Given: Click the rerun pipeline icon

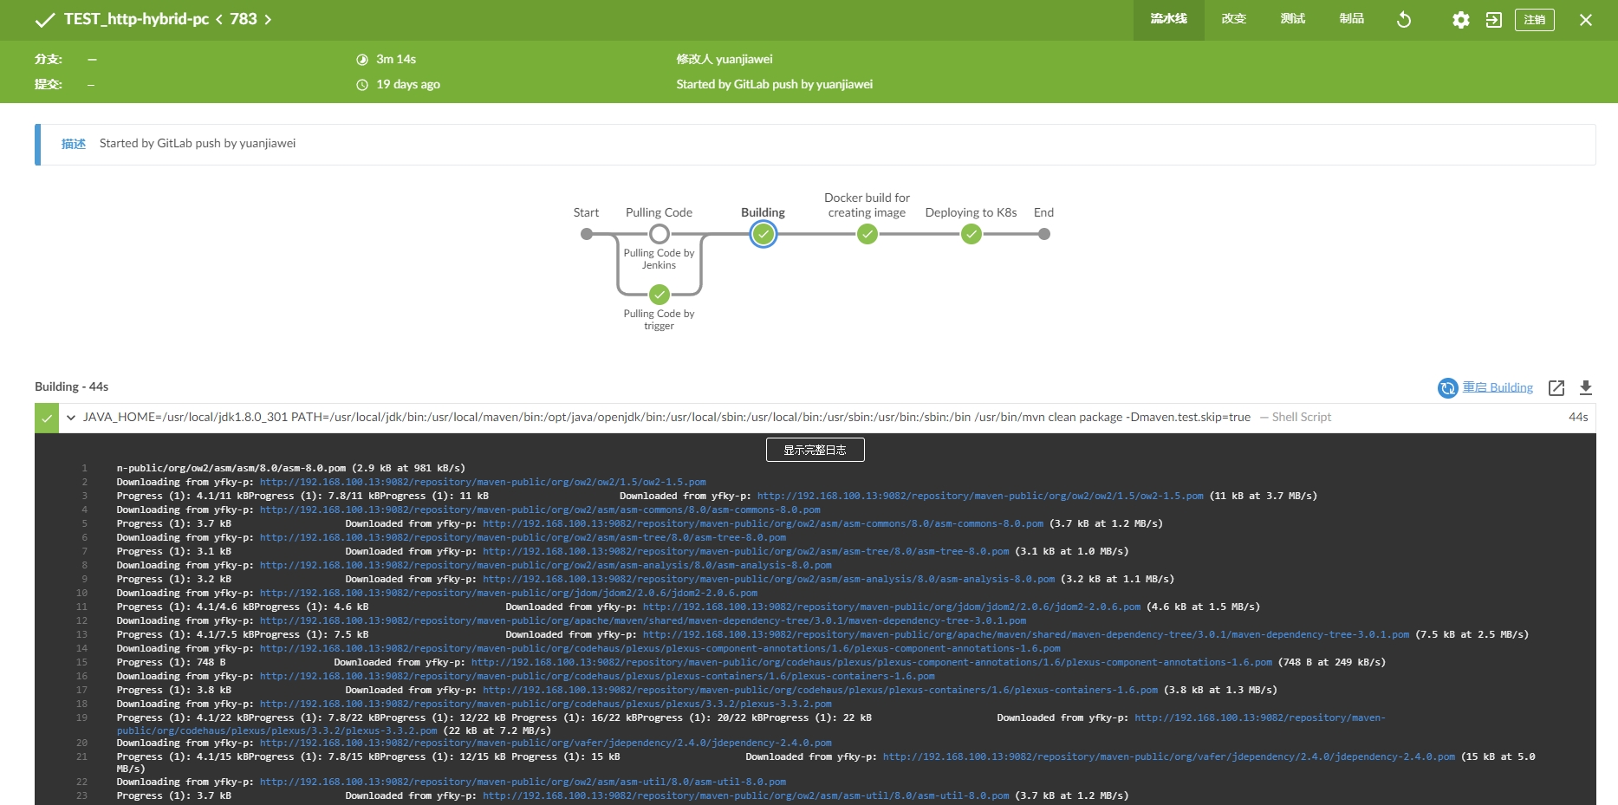Looking at the screenshot, I should (1404, 20).
